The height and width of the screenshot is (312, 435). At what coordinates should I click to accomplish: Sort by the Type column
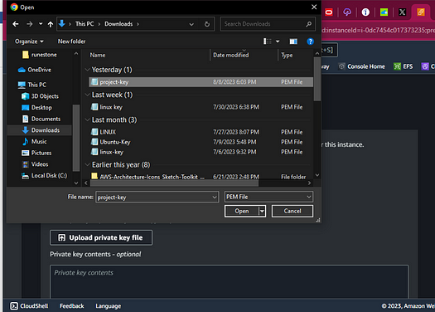coord(287,55)
